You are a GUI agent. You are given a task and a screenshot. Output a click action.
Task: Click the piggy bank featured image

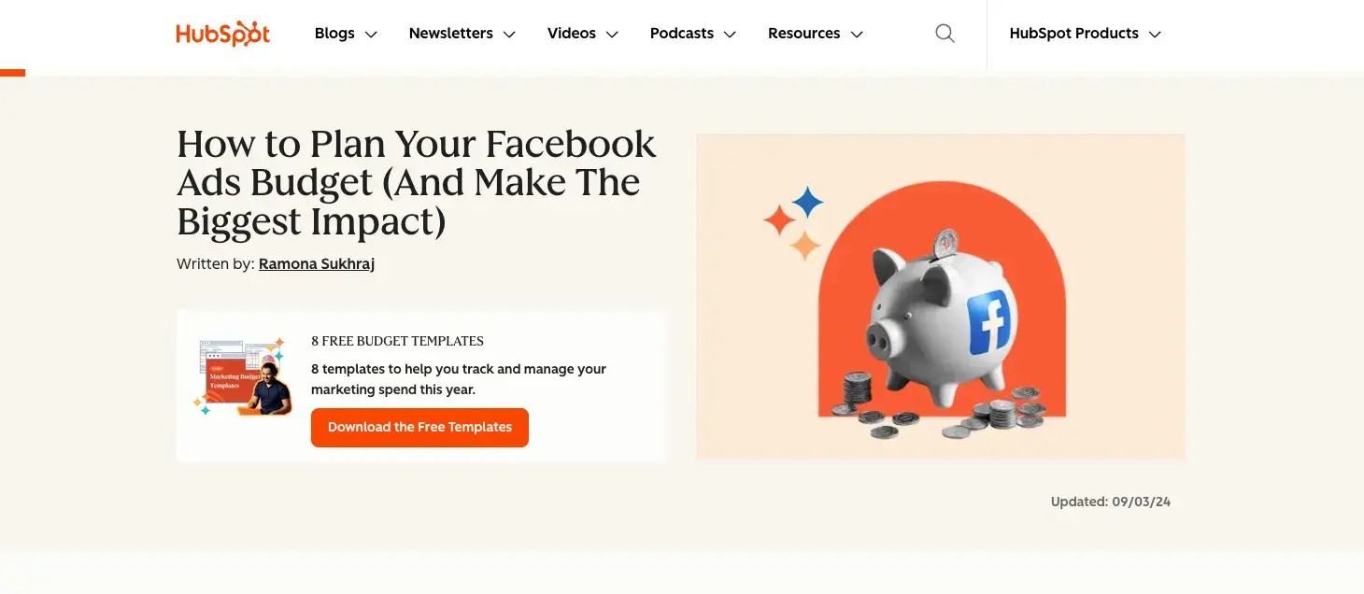pyautogui.click(x=941, y=296)
